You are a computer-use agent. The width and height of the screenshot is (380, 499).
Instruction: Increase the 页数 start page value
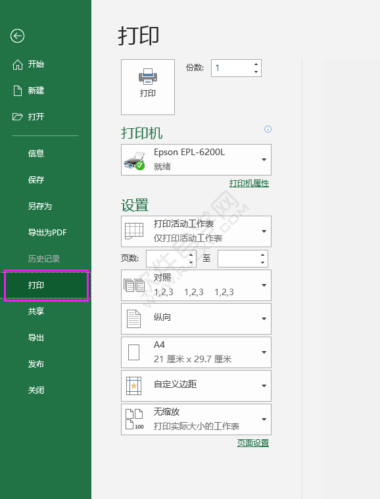pos(191,255)
